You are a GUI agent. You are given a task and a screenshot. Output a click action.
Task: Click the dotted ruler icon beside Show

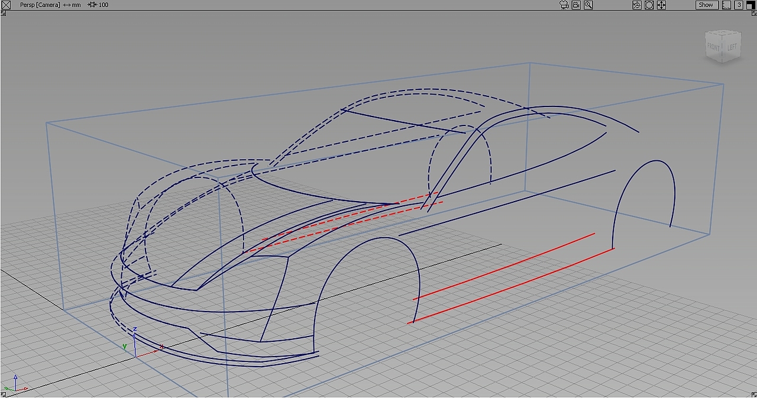coord(726,4)
